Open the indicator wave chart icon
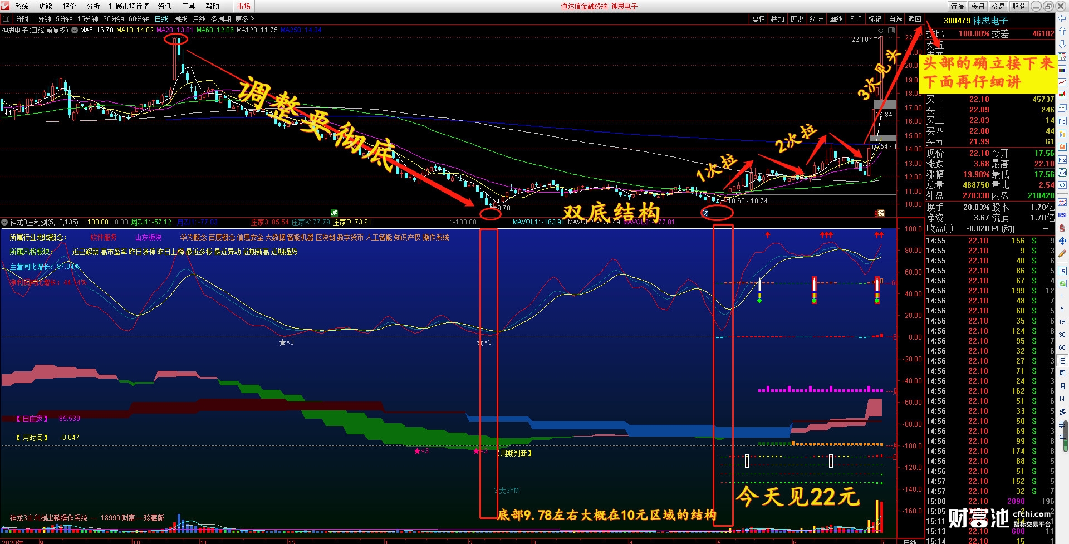 (x=1062, y=202)
